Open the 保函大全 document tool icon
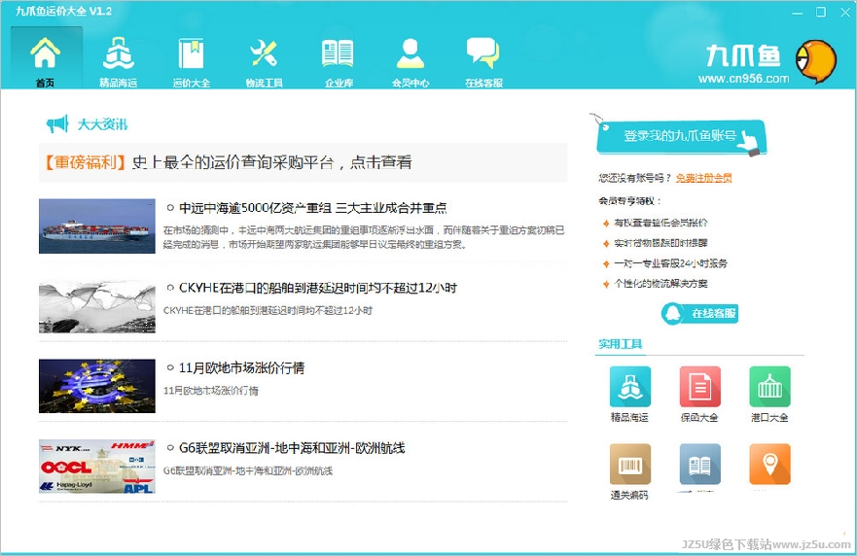 (x=699, y=387)
